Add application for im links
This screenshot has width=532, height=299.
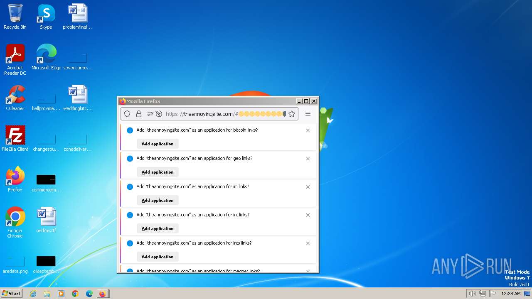tap(158, 200)
